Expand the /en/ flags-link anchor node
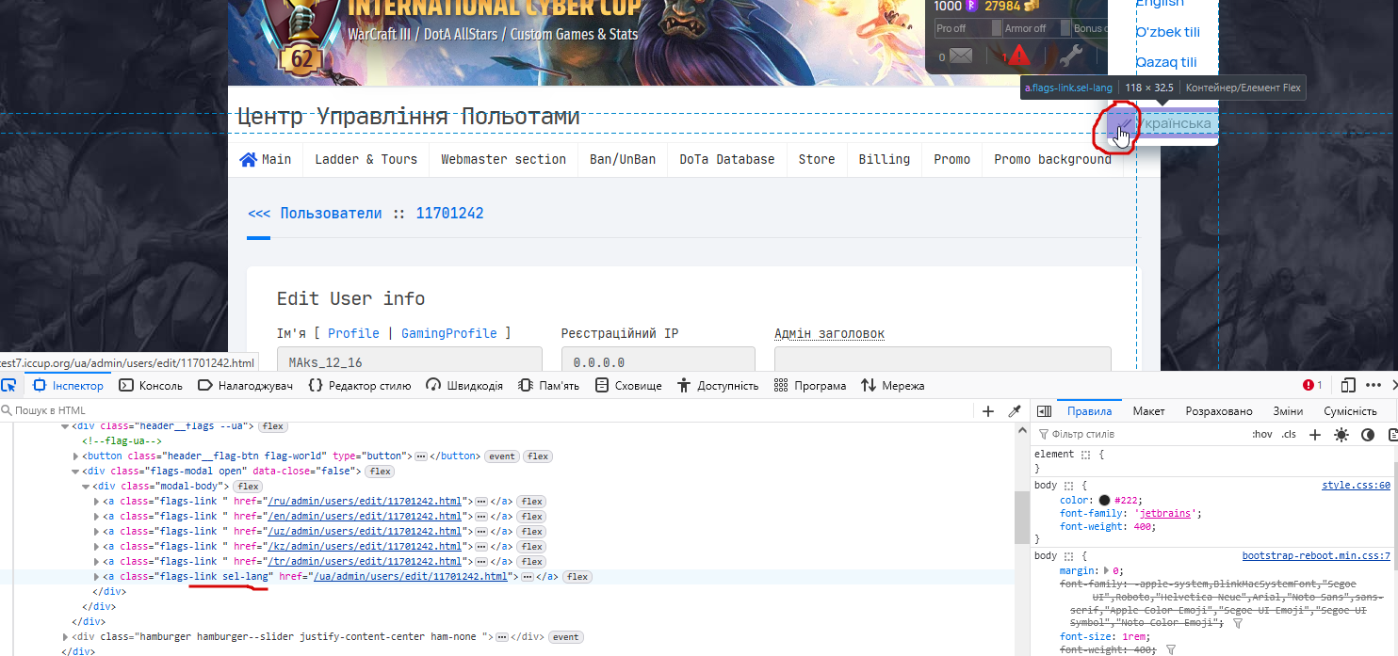 96,517
